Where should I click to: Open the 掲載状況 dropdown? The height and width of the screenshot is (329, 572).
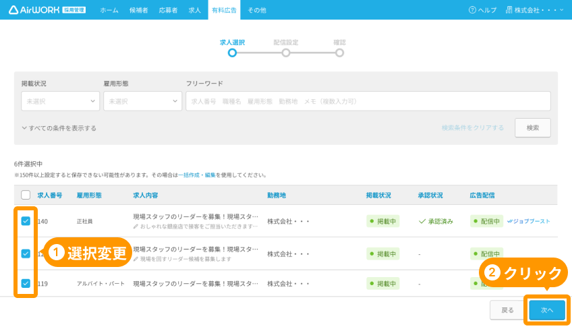[x=60, y=101]
